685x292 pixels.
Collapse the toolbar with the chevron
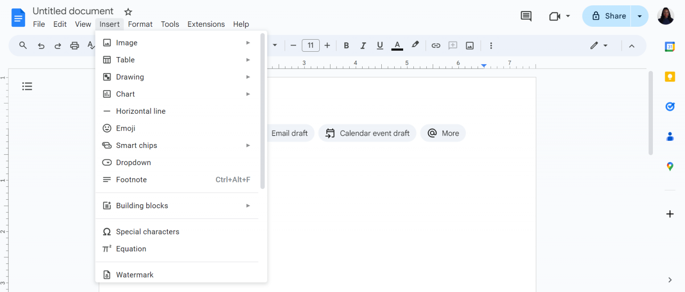coord(632,46)
